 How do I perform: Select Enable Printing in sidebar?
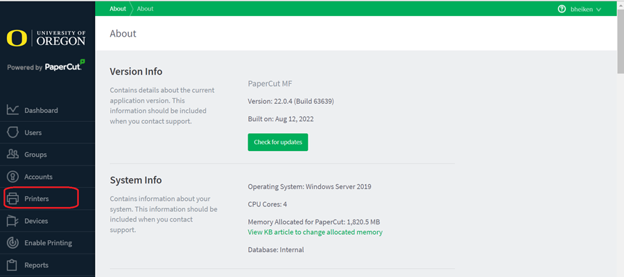click(x=47, y=243)
